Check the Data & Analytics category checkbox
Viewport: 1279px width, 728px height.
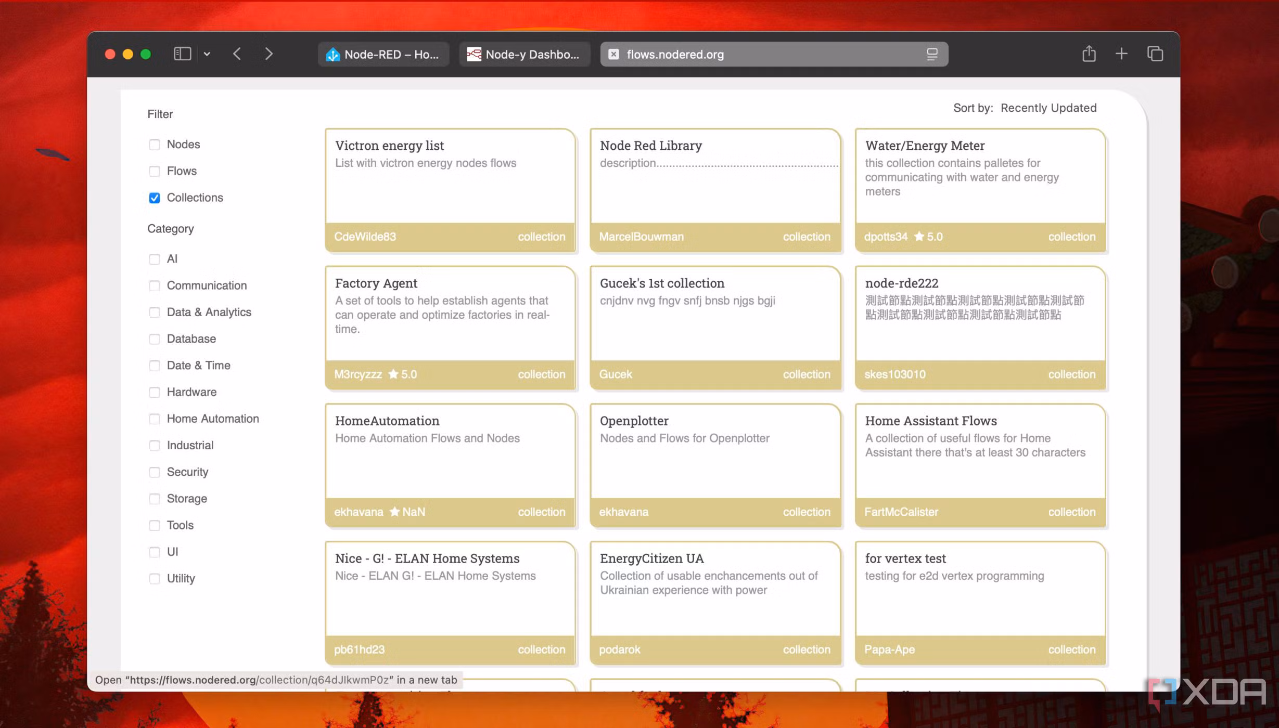pos(154,312)
